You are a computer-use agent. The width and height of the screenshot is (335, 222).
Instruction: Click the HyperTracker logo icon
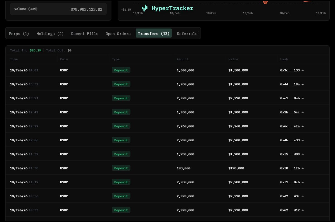tap(144, 8)
